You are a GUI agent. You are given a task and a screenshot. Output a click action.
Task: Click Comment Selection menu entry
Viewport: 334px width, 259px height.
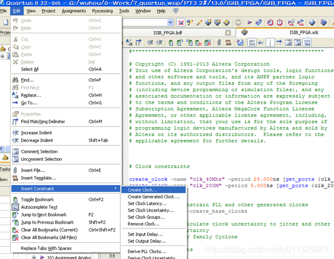(x=66, y=151)
